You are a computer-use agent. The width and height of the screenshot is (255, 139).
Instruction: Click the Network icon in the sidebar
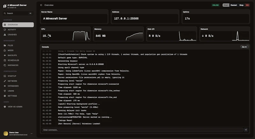click(x=5, y=81)
